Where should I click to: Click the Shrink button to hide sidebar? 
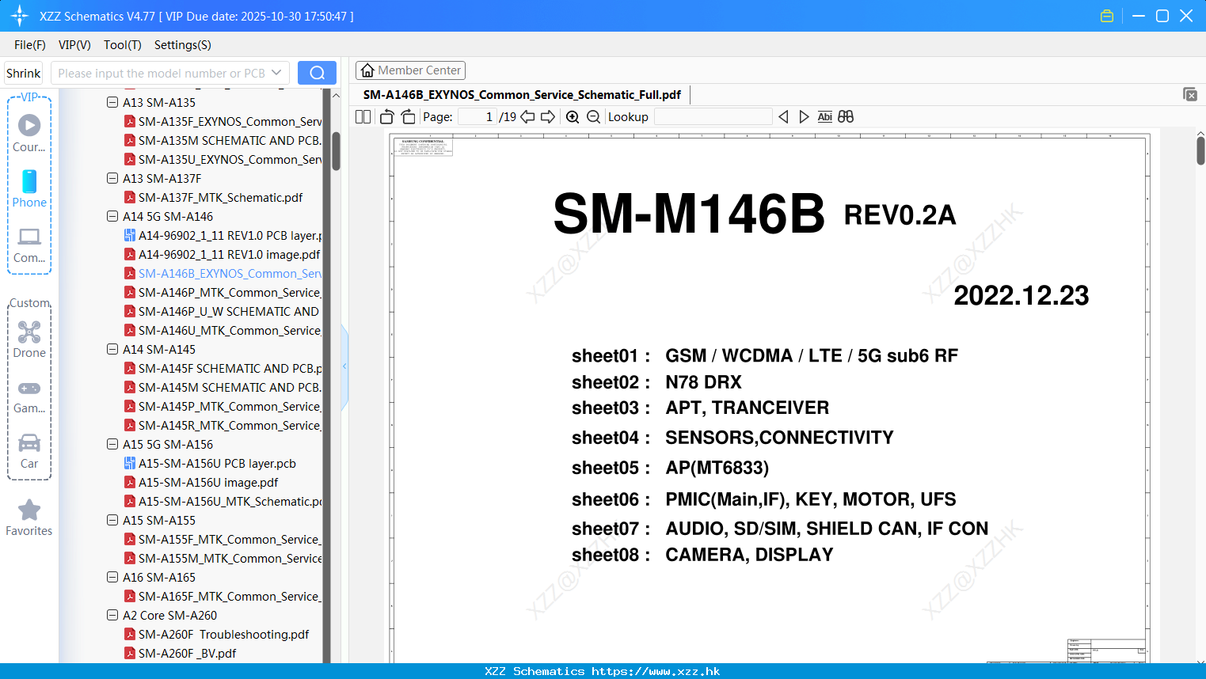[23, 72]
